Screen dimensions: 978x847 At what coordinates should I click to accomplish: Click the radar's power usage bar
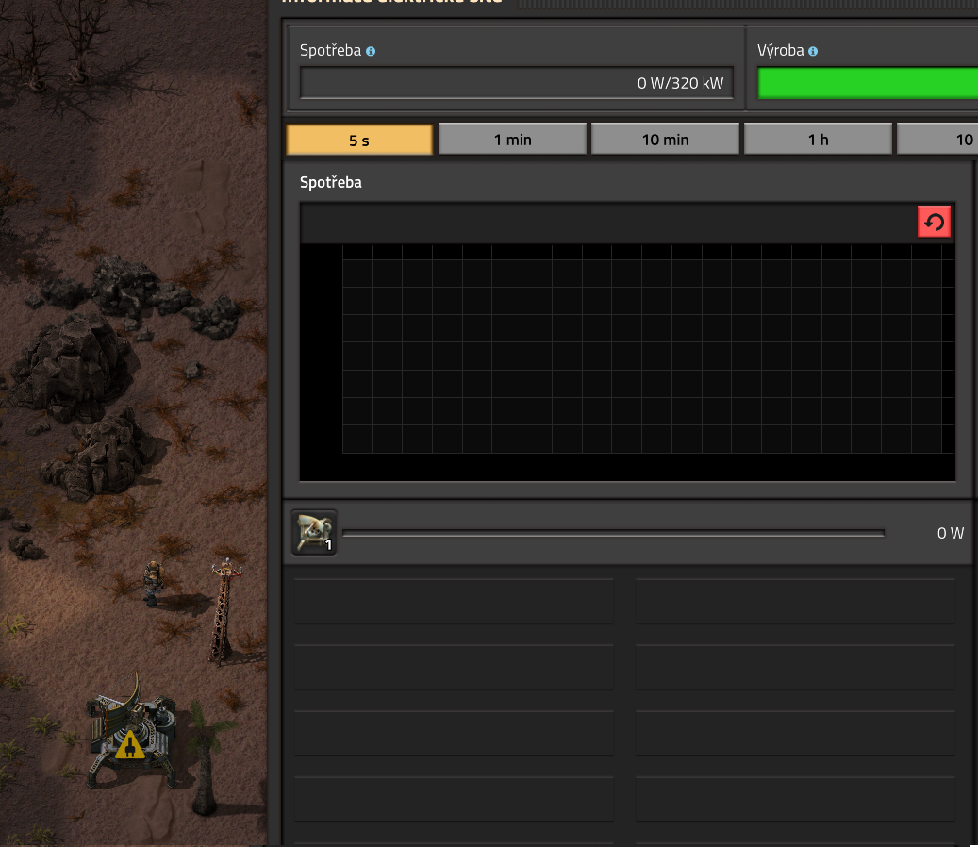click(x=613, y=533)
